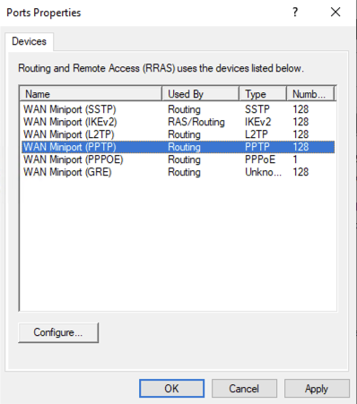Sort by the Name column header
This screenshot has height=404, width=357.
click(x=91, y=94)
